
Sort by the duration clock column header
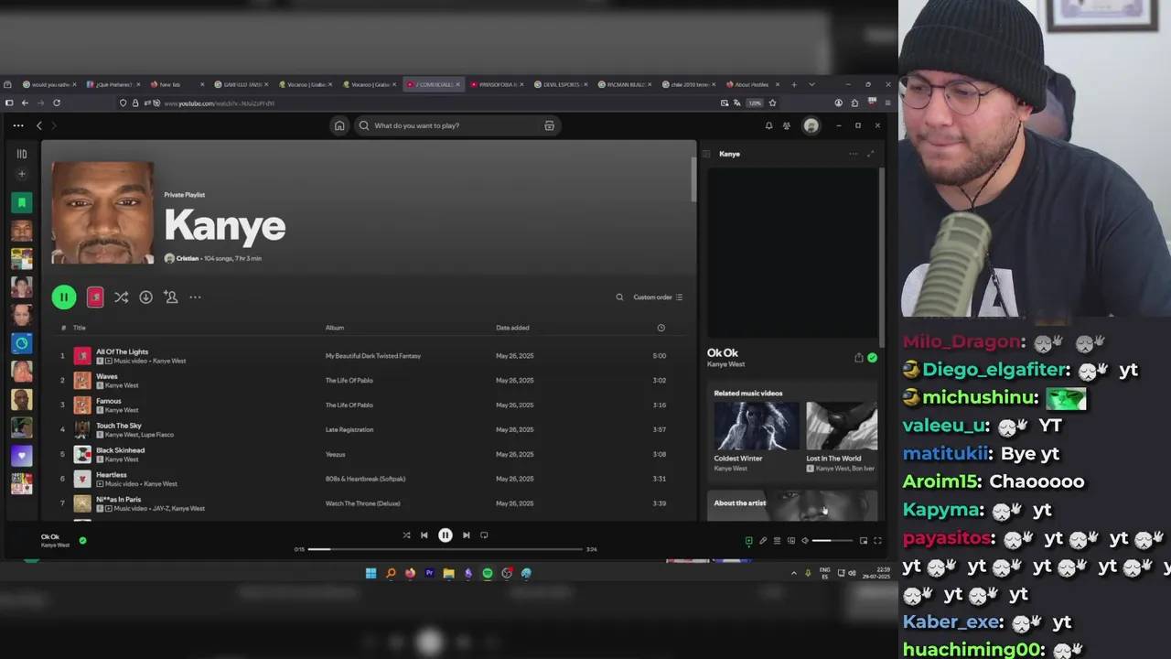[661, 328]
